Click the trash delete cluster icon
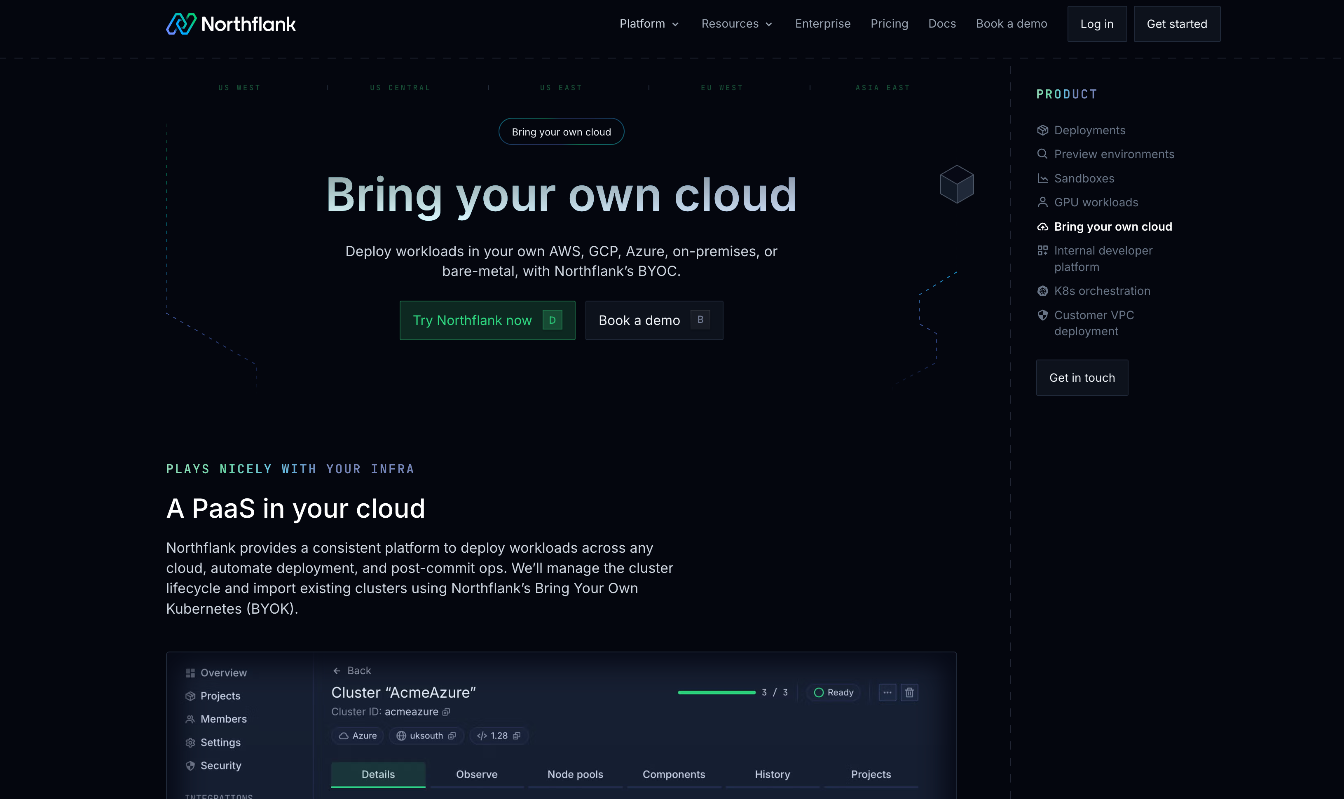This screenshot has height=799, width=1344. pos(909,692)
